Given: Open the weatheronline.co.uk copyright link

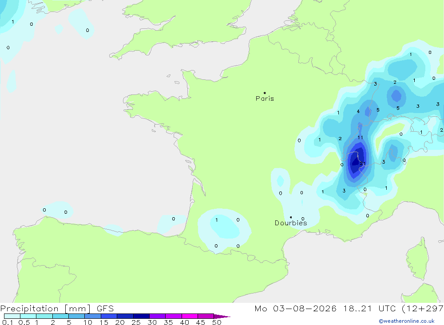Looking at the screenshot, I should [406, 321].
